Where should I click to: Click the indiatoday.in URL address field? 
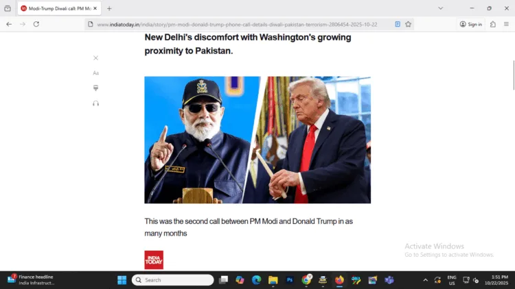click(x=237, y=24)
